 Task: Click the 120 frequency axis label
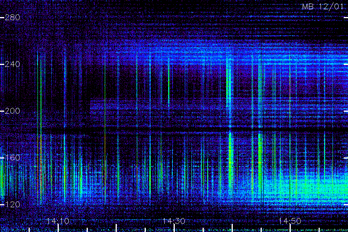click(12, 204)
